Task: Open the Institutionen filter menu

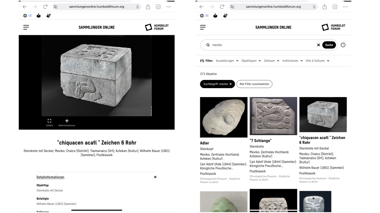Action: tap(292, 61)
